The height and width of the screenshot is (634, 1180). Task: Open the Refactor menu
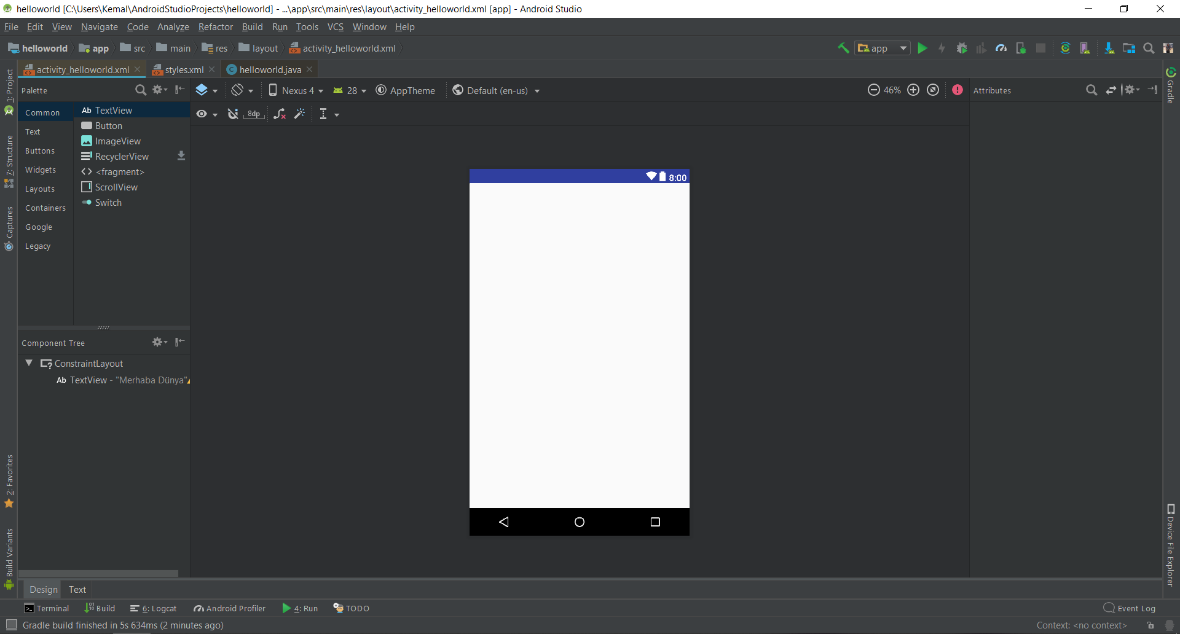[x=215, y=27]
